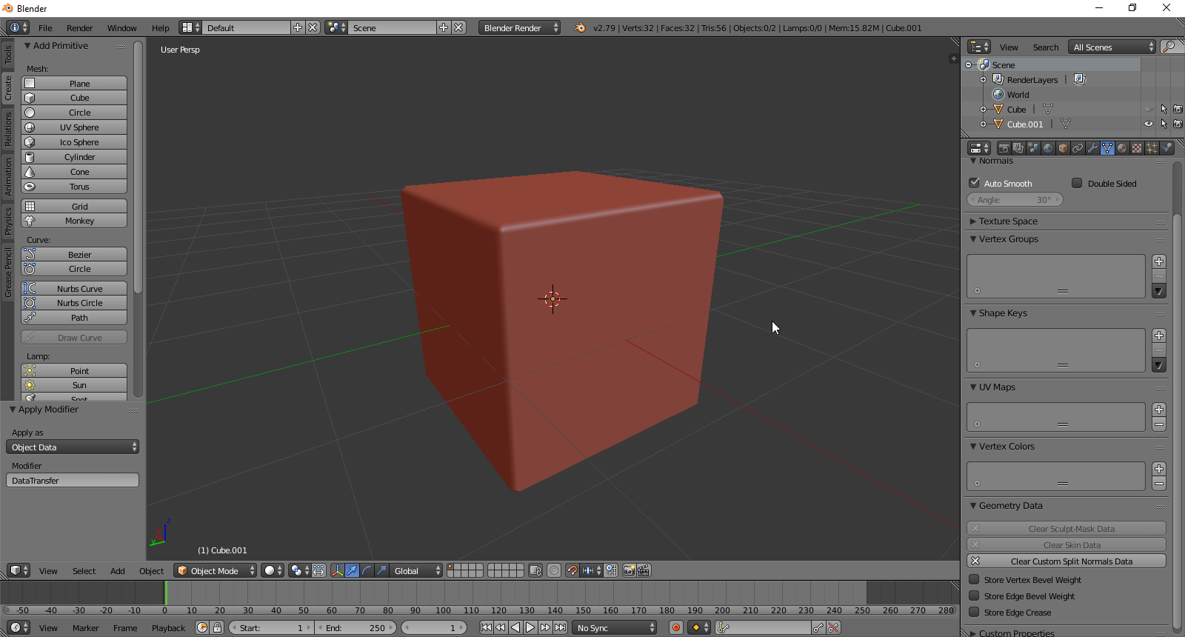
Task: Click the Particles properties tab icon
Action: pyautogui.click(x=1152, y=148)
